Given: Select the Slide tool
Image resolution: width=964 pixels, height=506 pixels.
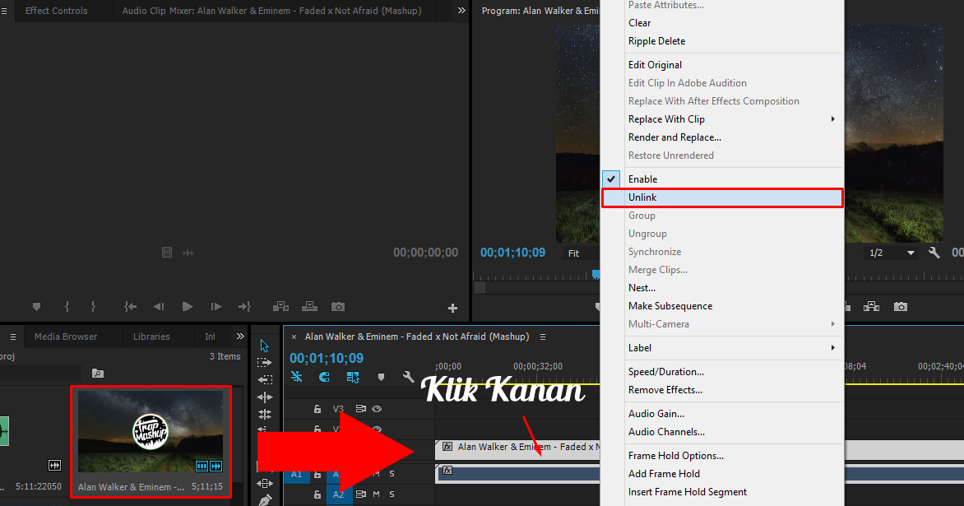Looking at the screenshot, I should pyautogui.click(x=264, y=483).
